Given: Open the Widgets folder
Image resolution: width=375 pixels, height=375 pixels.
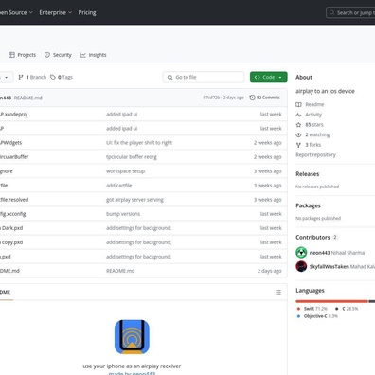Looking at the screenshot, I should click(11, 143).
